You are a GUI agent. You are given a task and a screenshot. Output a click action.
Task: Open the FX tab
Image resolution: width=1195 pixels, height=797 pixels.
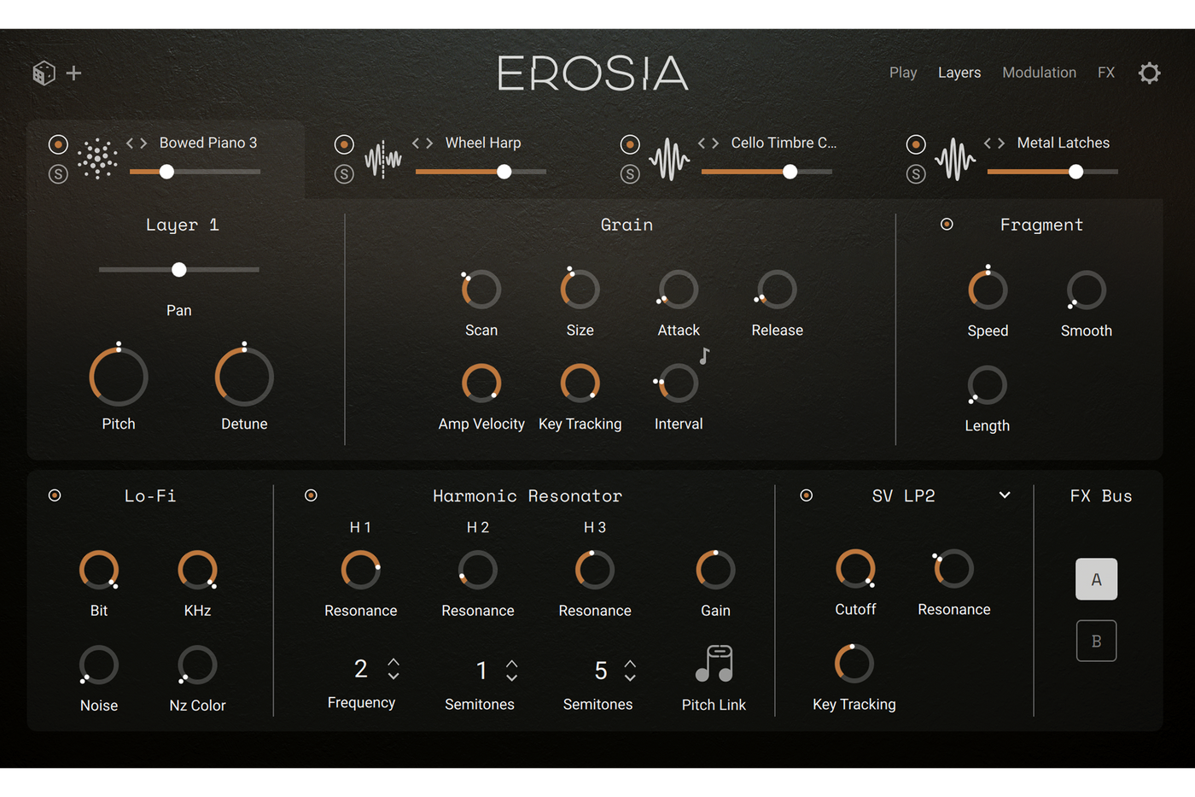pyautogui.click(x=1106, y=73)
